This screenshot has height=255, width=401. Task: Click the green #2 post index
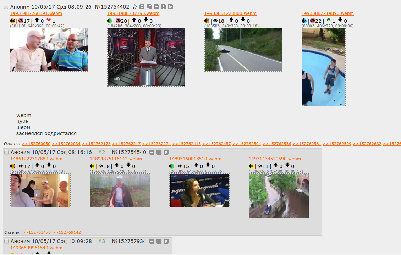(101, 152)
